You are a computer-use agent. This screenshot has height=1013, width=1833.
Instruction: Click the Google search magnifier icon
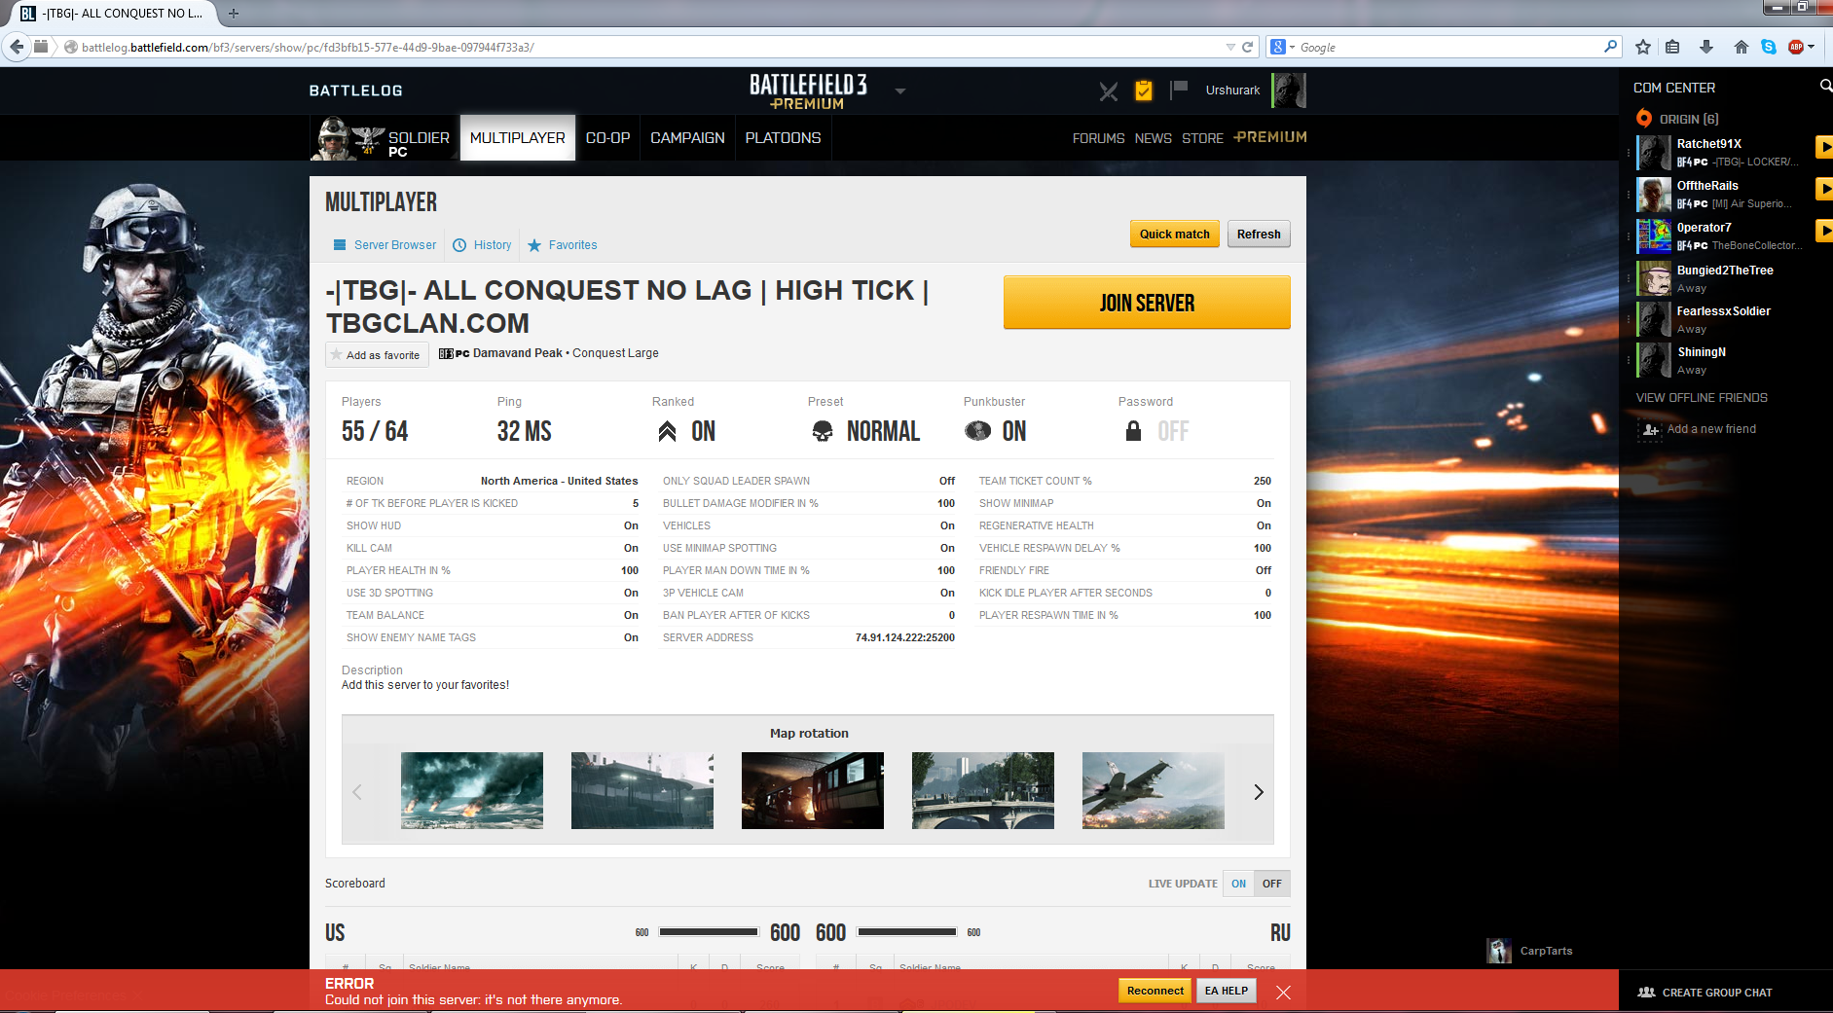(1610, 46)
